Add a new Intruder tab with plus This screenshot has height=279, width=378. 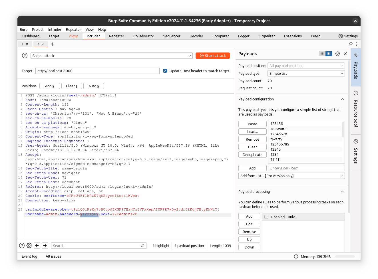52,44
